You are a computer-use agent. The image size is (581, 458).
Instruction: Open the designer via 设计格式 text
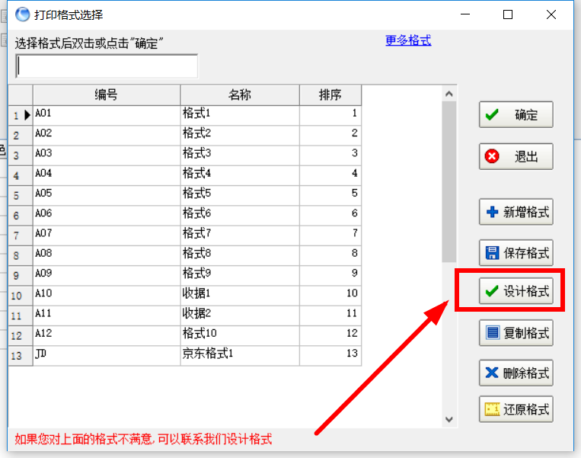click(x=525, y=291)
